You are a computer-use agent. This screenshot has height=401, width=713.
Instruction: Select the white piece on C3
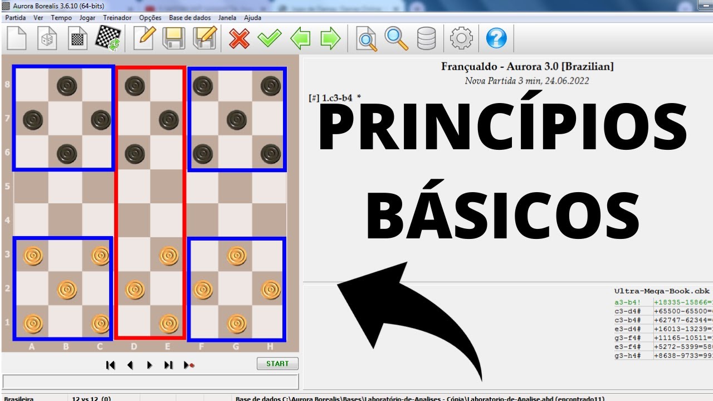[x=100, y=256]
